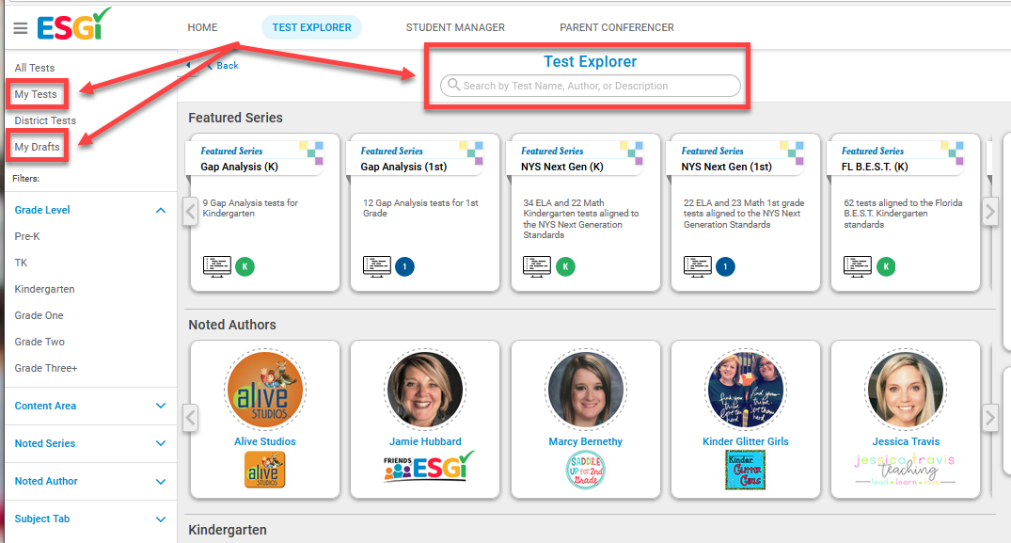Open the hamburger menu icon
This screenshot has height=543, width=1011.
click(21, 28)
